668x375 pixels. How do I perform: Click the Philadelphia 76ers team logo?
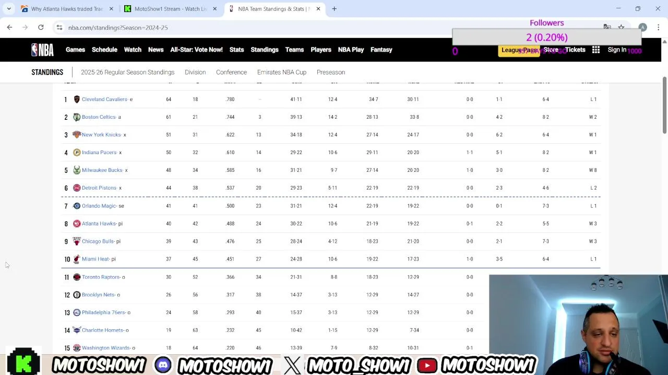pos(77,312)
